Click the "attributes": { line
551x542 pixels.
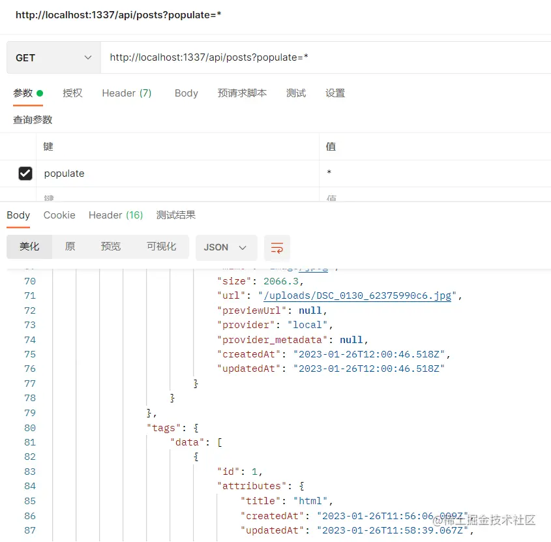click(x=261, y=486)
